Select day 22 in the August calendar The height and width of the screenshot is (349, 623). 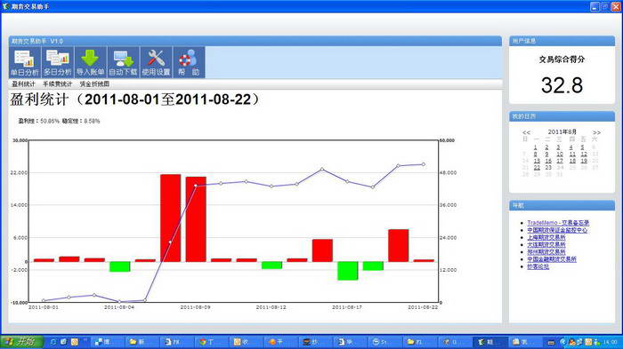pos(537,167)
